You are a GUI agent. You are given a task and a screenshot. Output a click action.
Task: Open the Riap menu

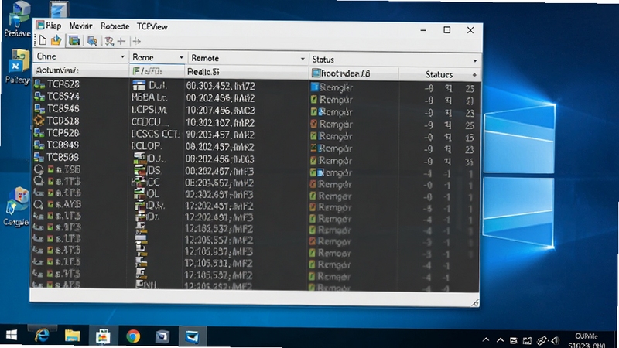tap(53, 26)
